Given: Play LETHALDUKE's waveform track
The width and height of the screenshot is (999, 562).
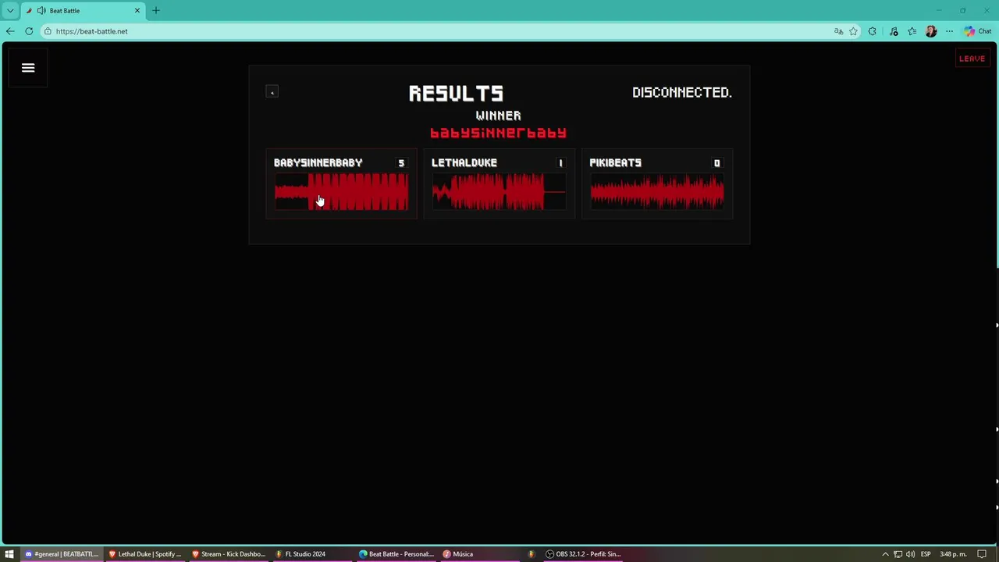Looking at the screenshot, I should [x=499, y=192].
